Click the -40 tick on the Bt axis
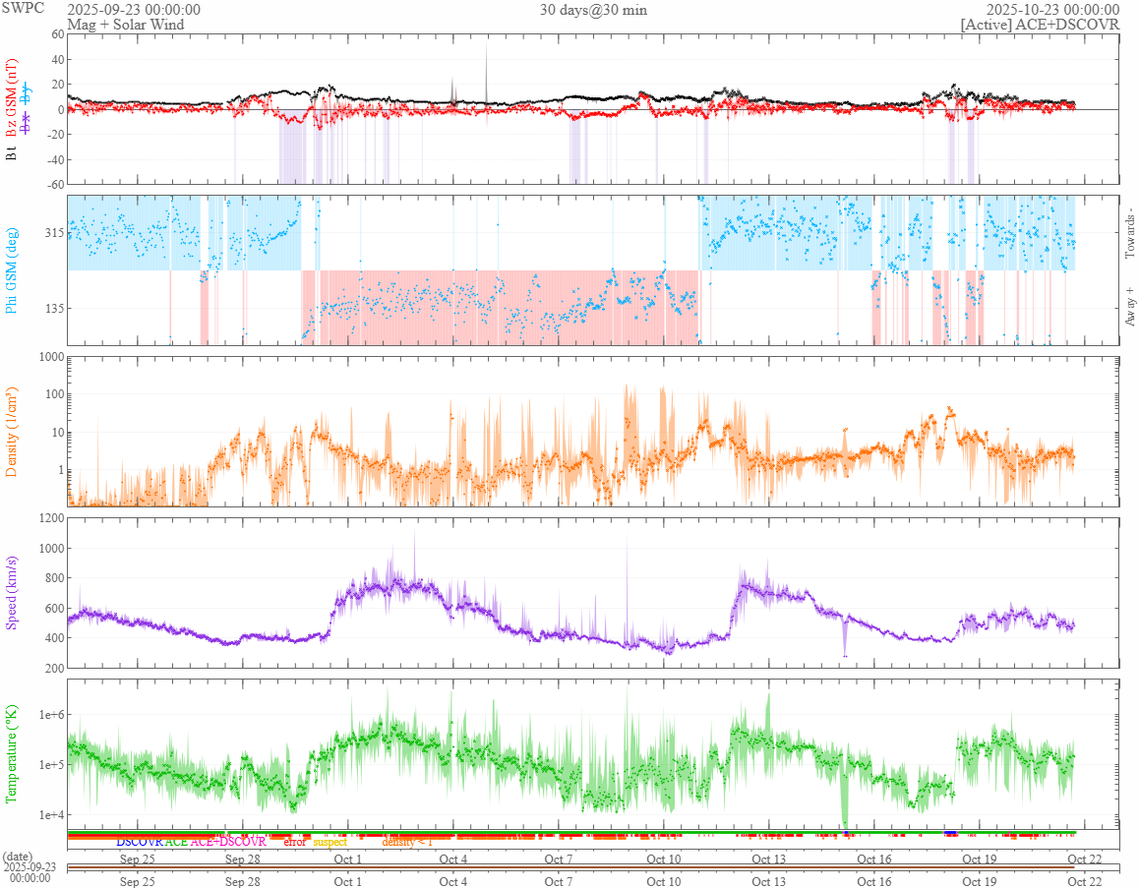 [56, 159]
